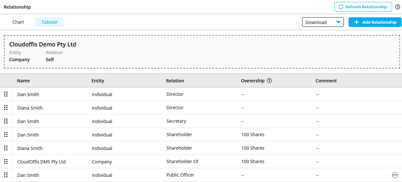Switch to the Chart tab
This screenshot has width=402, height=182.
[18, 22]
